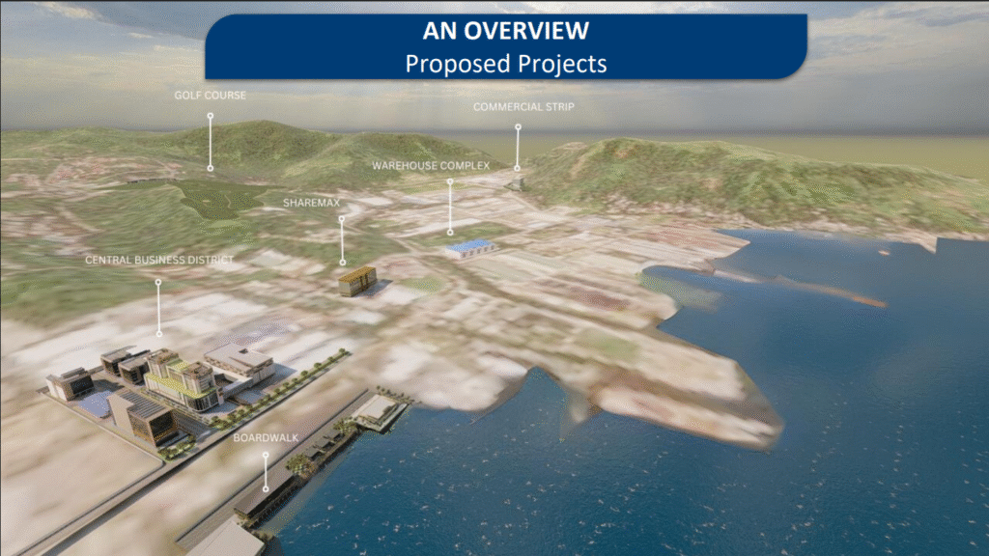Click the Golf Course marker pin line
Image resolution: width=989 pixels, height=556 pixels.
[211, 141]
